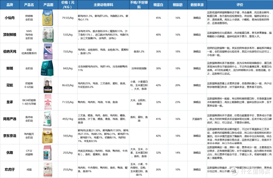The width and height of the screenshot is (273, 178).
Task: Click the brand cell 欢虎仔
Action: click(10, 169)
